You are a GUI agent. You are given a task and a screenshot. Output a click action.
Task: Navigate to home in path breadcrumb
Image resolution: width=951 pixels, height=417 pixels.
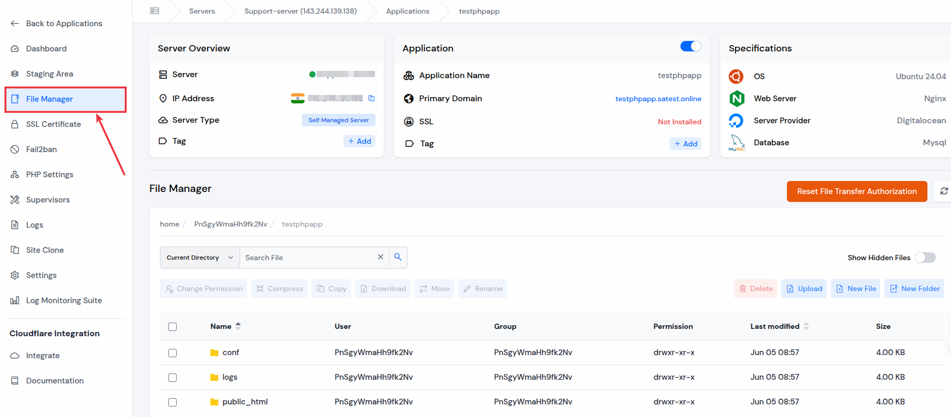[x=169, y=224]
